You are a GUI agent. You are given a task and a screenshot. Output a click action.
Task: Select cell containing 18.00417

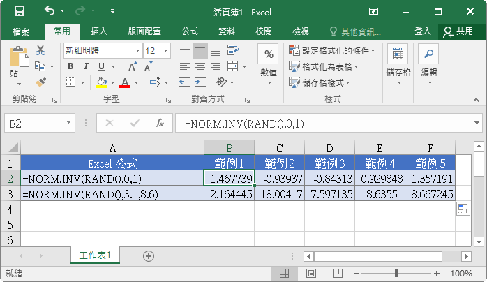click(279, 194)
